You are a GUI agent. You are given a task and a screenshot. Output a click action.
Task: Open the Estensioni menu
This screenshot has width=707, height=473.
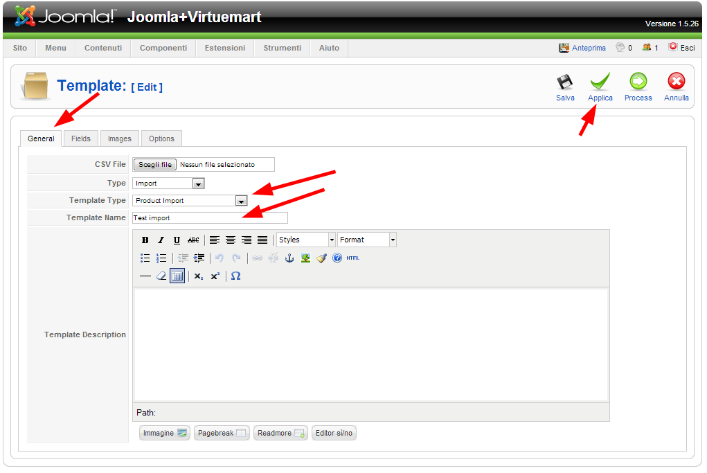coord(225,48)
